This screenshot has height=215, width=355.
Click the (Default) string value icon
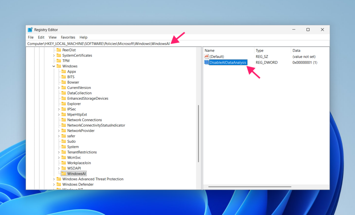tap(207, 56)
